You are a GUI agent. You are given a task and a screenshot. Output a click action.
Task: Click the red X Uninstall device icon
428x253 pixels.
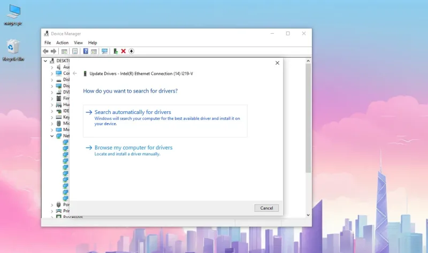tap(124, 51)
